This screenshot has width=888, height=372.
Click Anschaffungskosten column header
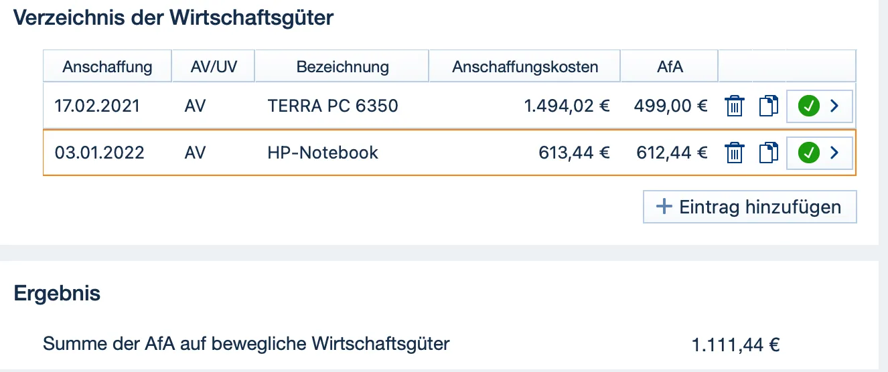point(525,67)
